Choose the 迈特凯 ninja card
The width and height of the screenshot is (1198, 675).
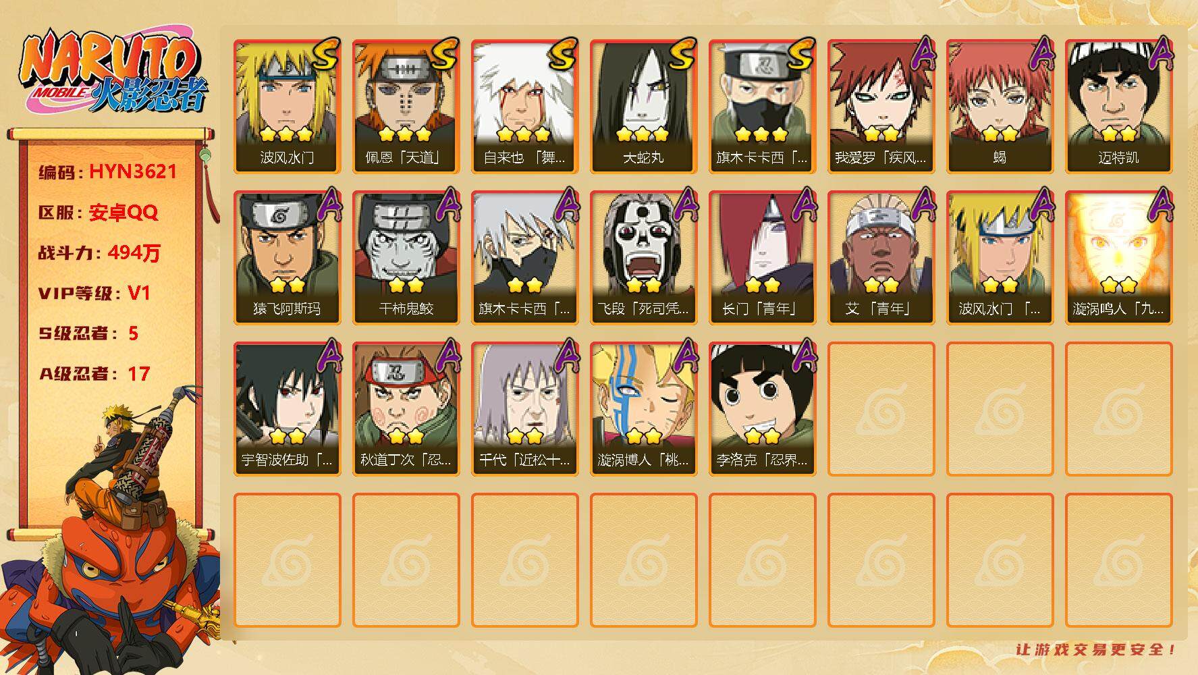click(1119, 107)
